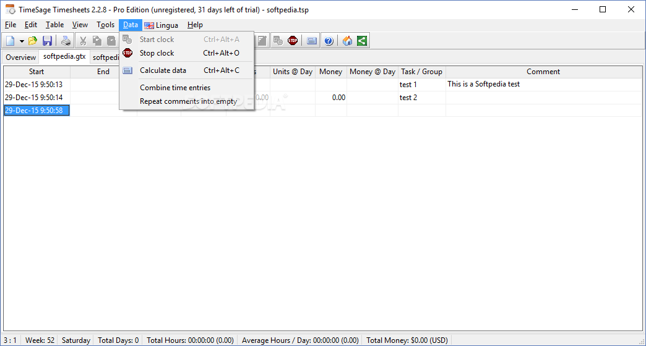Click the 3 : 1 cell position indicator
This screenshot has width=646, height=346.
(x=11, y=340)
